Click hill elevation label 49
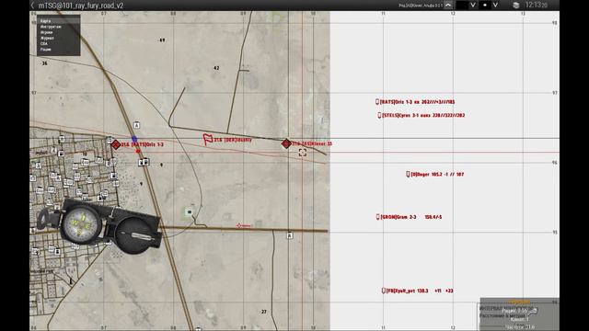Image resolution: width=589 pixels, height=331 pixels. tap(162, 40)
